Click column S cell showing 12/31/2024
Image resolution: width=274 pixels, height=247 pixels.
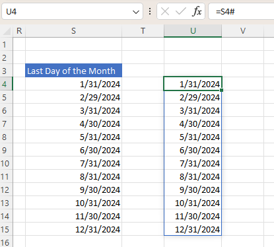(73, 229)
